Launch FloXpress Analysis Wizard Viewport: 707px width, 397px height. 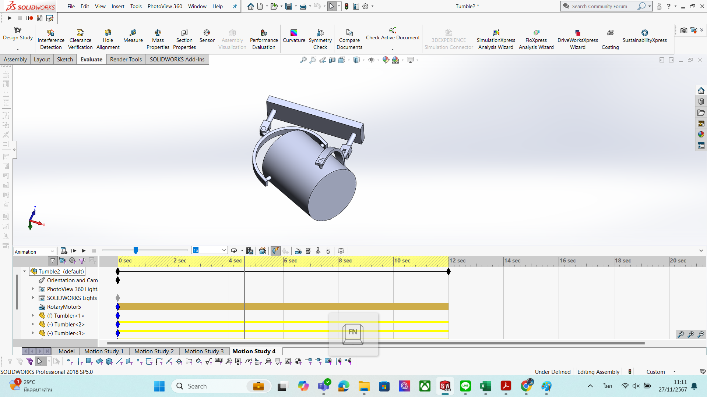click(x=536, y=39)
